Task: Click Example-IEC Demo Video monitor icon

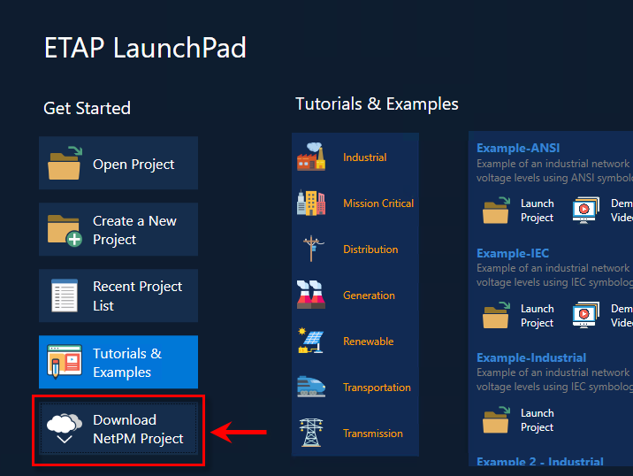Action: pos(586,315)
